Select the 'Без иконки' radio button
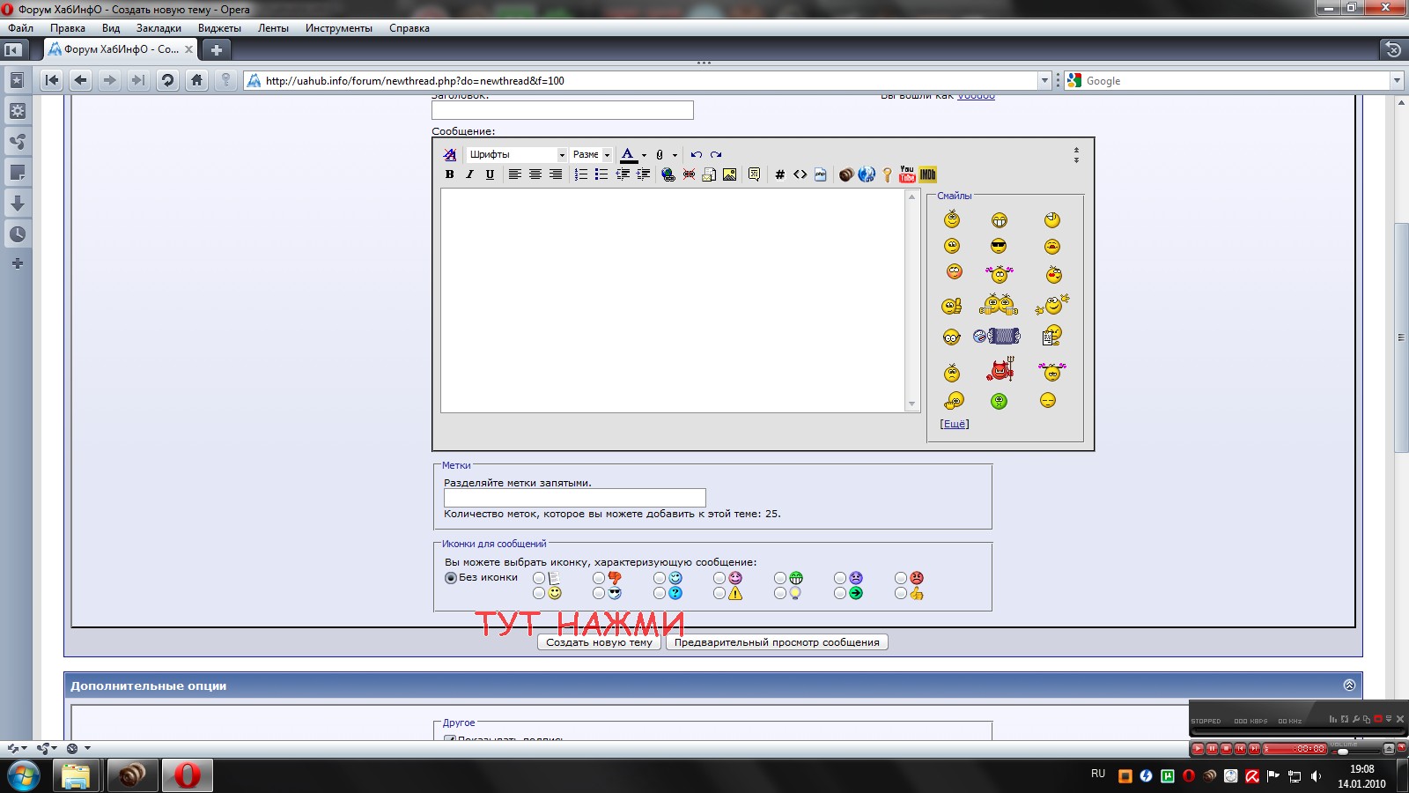The image size is (1409, 793). [451, 578]
